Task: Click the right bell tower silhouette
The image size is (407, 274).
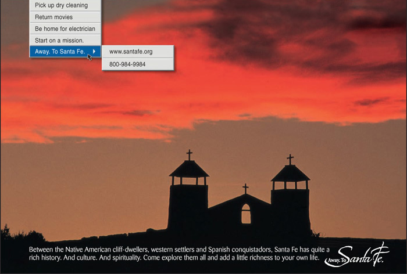Action: click(290, 203)
